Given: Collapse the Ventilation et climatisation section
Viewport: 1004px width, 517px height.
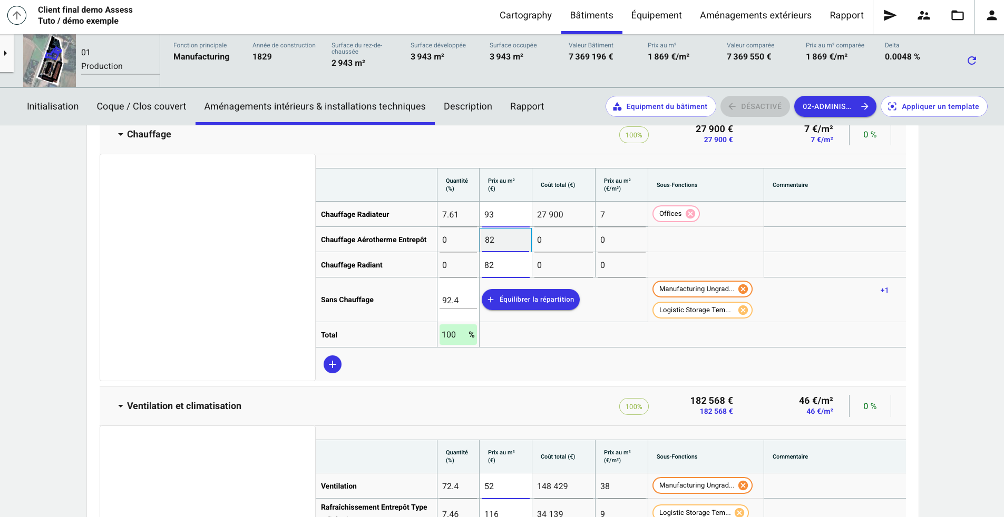Looking at the screenshot, I should [x=121, y=406].
